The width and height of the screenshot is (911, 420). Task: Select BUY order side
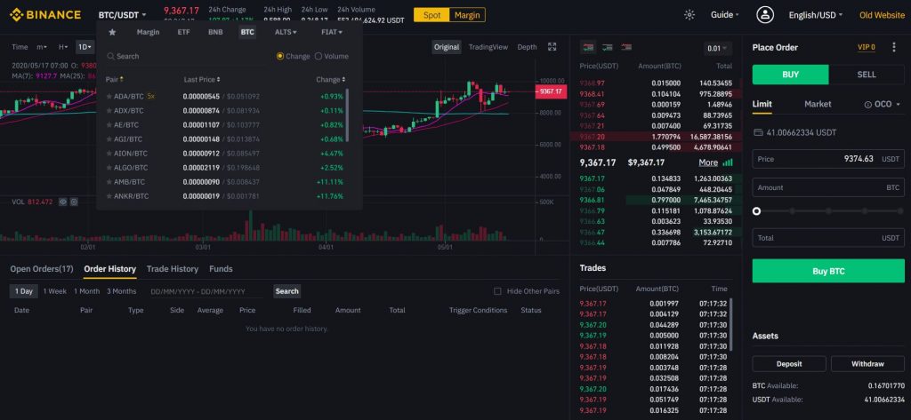pyautogui.click(x=790, y=75)
